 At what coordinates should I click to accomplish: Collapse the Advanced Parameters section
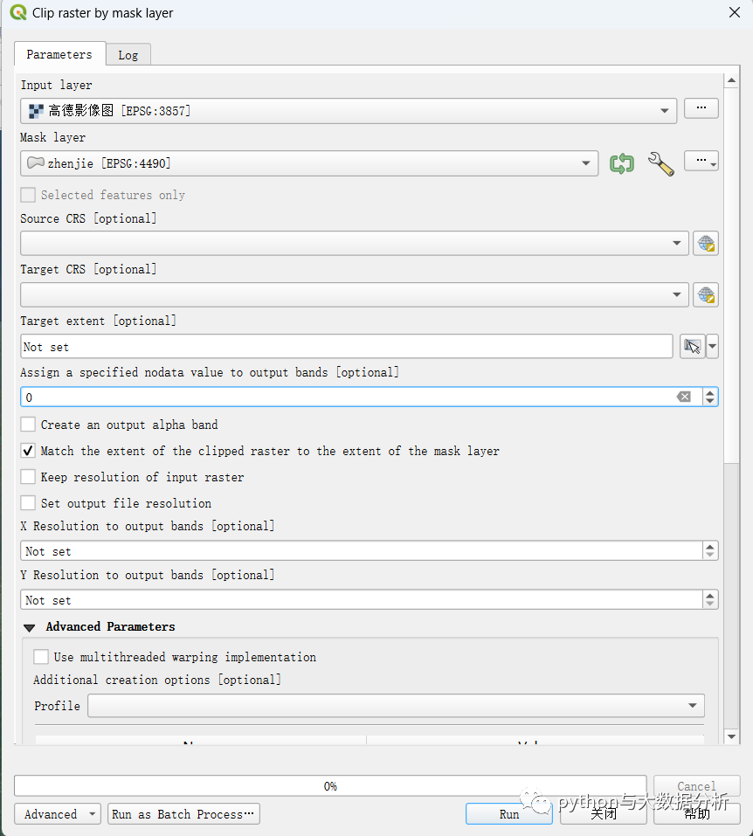30,627
